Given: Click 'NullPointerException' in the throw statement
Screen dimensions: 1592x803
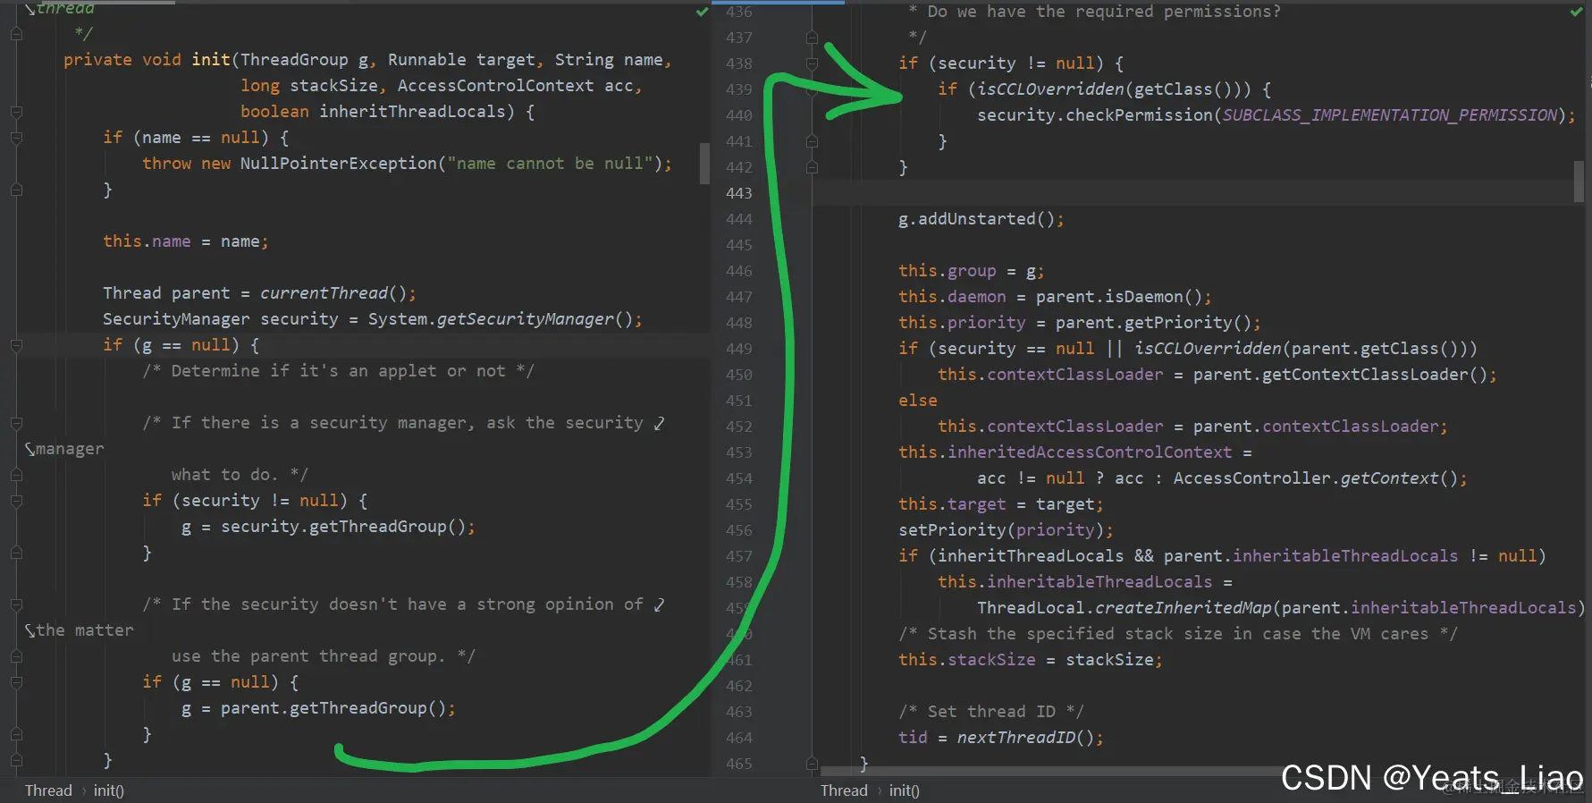Looking at the screenshot, I should 338,164.
